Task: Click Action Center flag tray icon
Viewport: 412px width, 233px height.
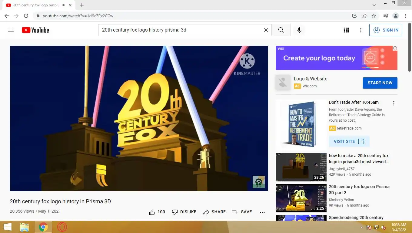Action: click(369, 227)
